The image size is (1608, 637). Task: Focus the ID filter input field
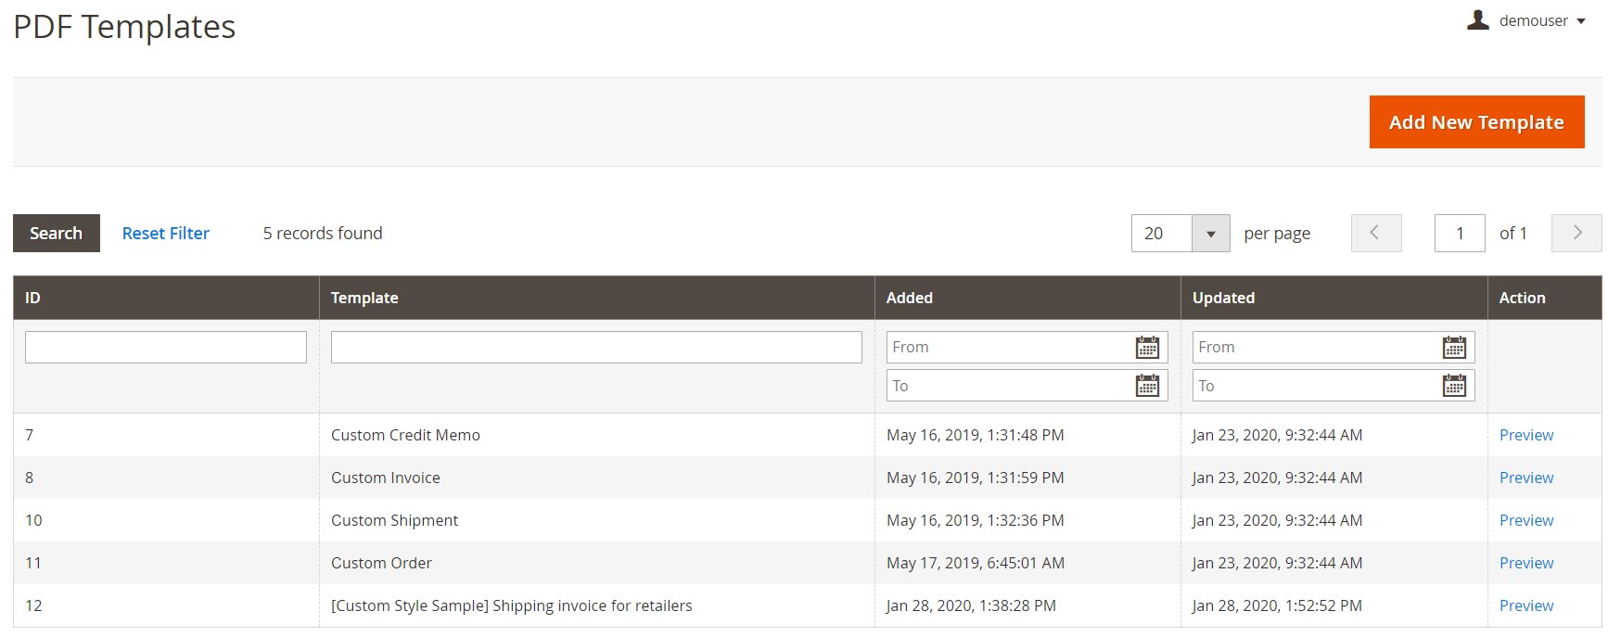click(x=165, y=348)
